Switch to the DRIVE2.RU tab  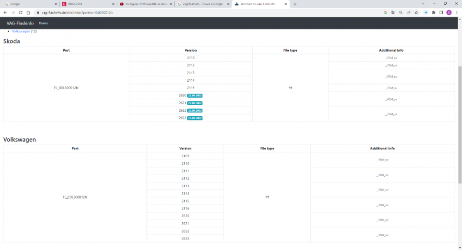[87, 4]
